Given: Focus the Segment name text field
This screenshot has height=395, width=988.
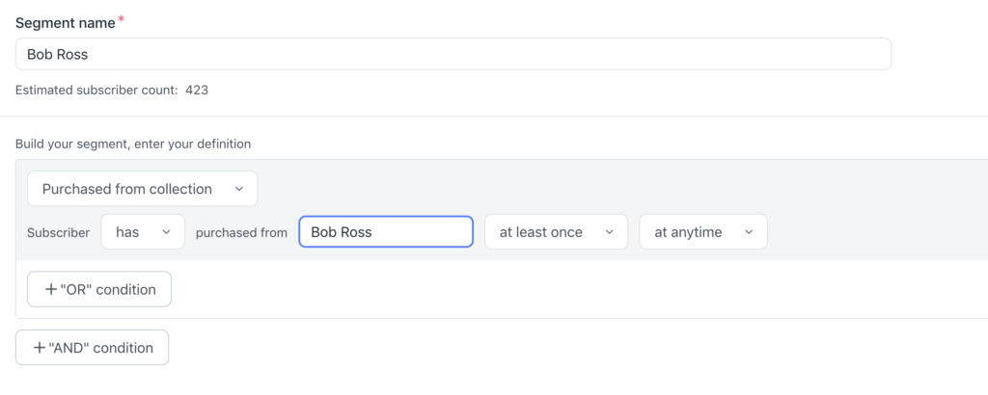Looking at the screenshot, I should [x=453, y=54].
